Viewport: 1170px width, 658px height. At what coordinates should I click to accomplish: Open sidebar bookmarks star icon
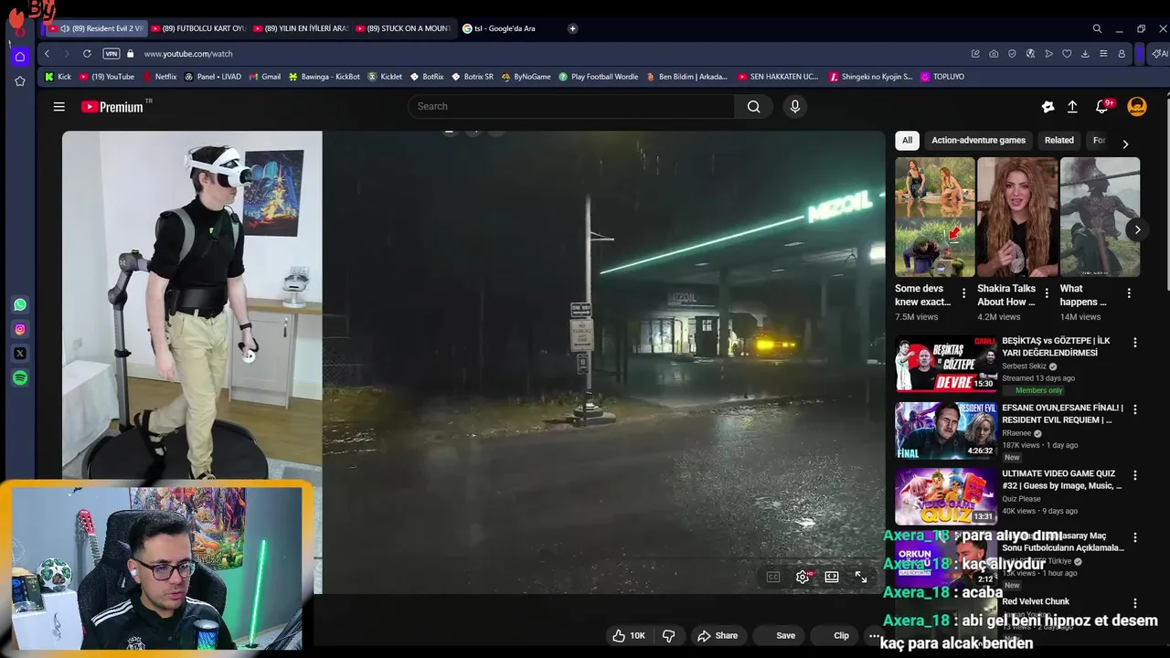pyautogui.click(x=20, y=81)
